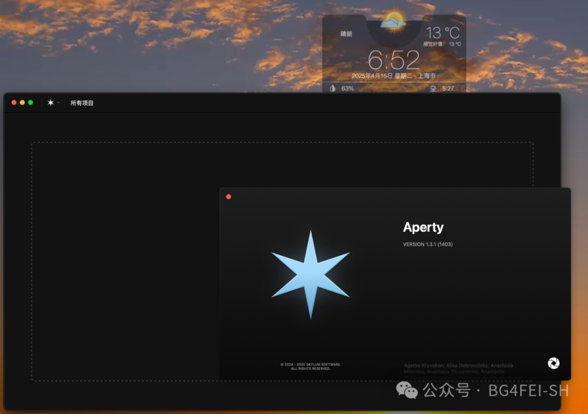
Task: Click the humidity droplet icon
Action: coord(332,89)
